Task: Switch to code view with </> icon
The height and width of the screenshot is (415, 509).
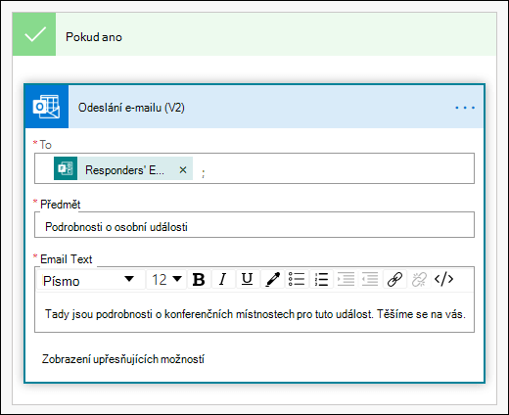Action: (444, 279)
